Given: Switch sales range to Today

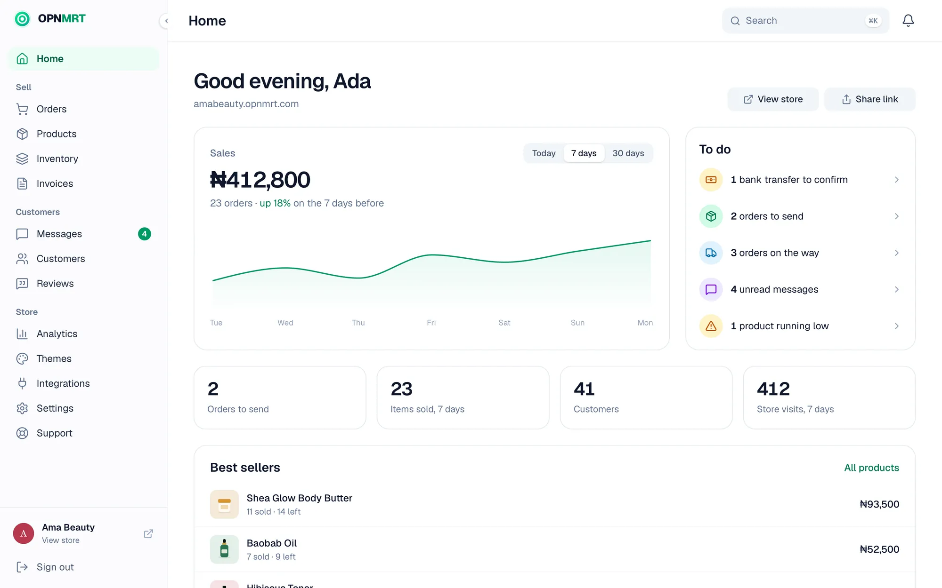Looking at the screenshot, I should pyautogui.click(x=544, y=153).
